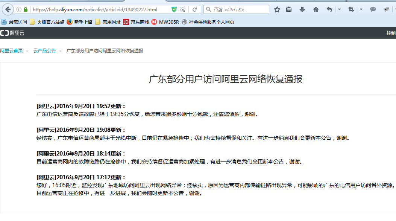Go to the home page icon
This screenshot has height=221, width=396.
point(316,10)
